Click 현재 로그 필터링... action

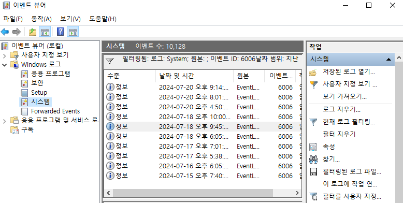[349, 122]
